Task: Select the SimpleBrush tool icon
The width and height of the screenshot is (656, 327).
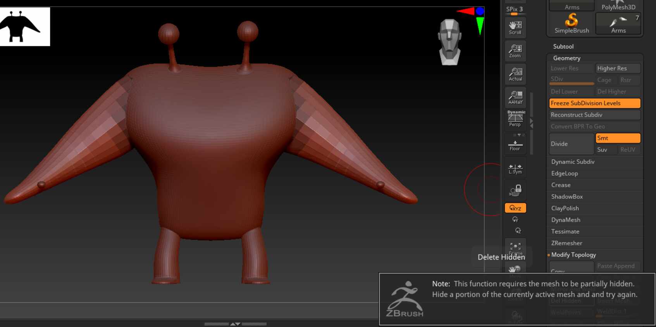Action: (x=572, y=23)
